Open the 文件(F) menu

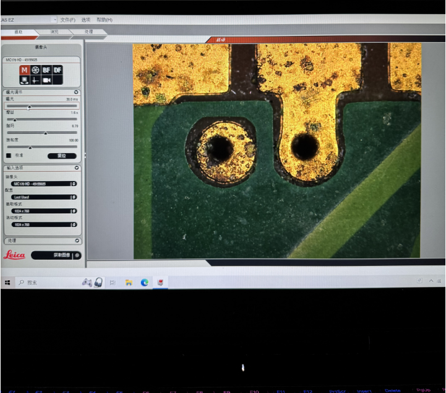(x=67, y=20)
